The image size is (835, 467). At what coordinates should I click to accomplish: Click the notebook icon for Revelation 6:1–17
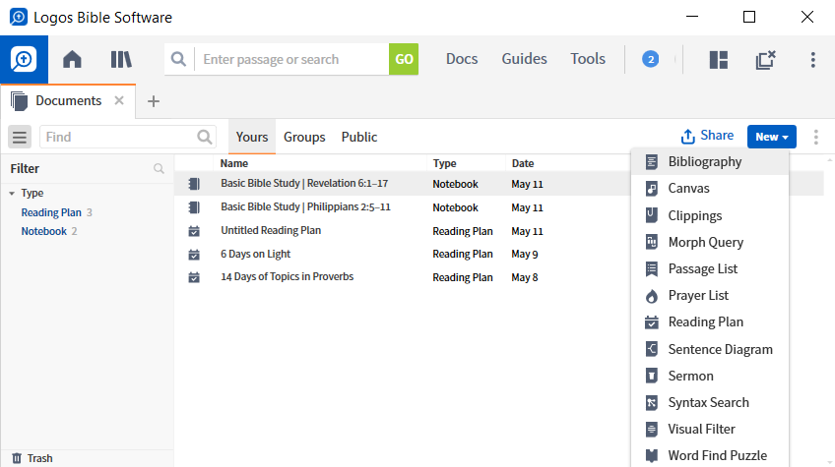(x=194, y=184)
